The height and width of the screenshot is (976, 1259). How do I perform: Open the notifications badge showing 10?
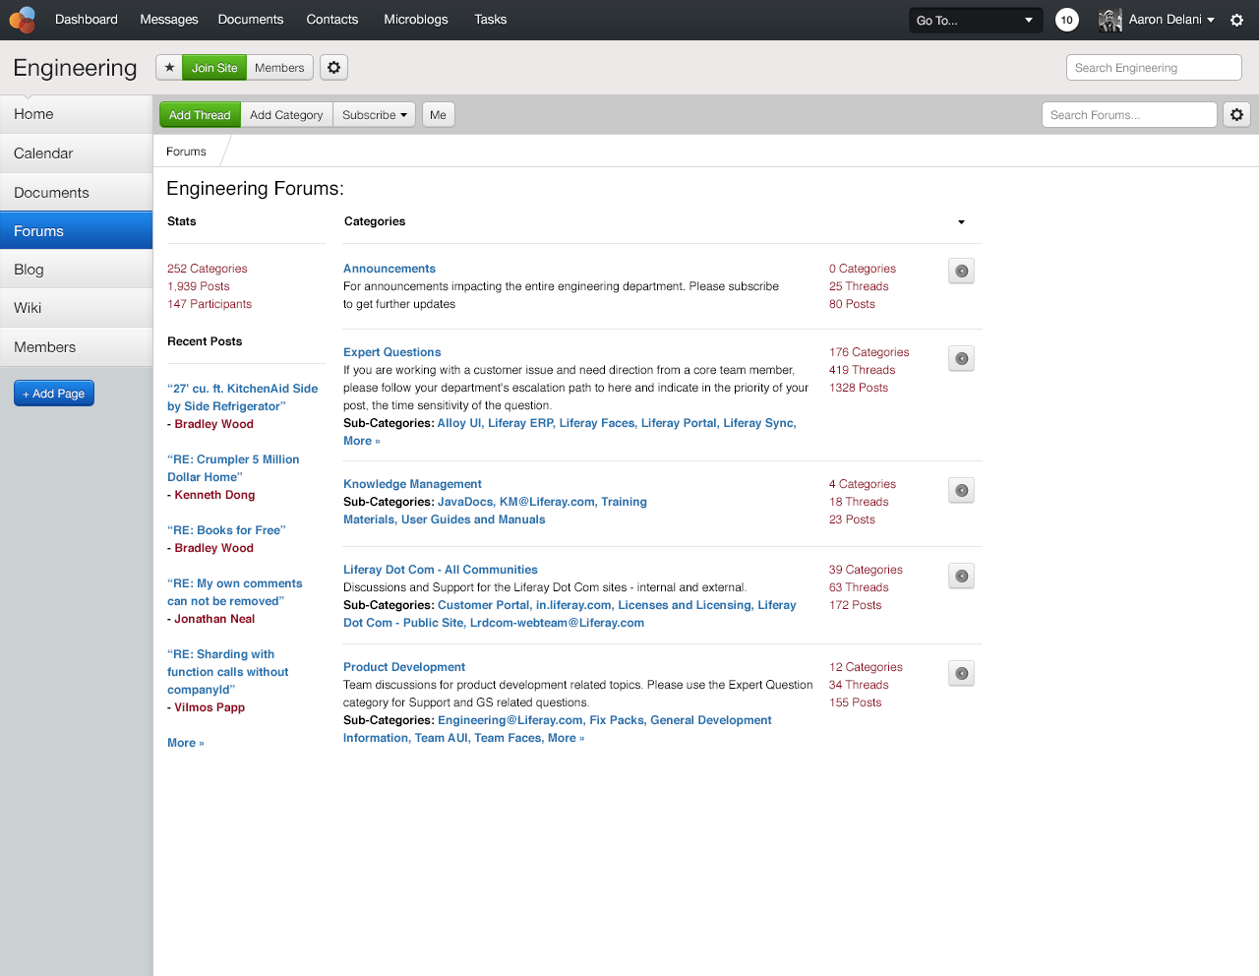(1066, 19)
